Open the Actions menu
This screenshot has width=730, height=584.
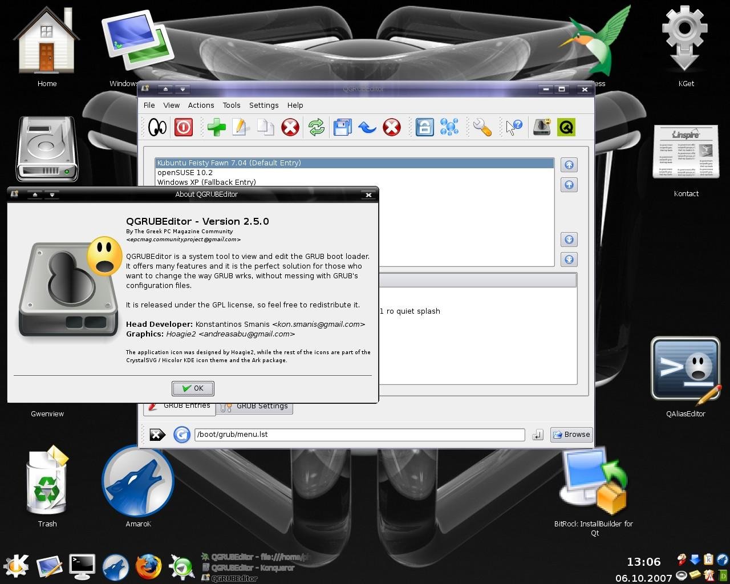pyautogui.click(x=201, y=106)
